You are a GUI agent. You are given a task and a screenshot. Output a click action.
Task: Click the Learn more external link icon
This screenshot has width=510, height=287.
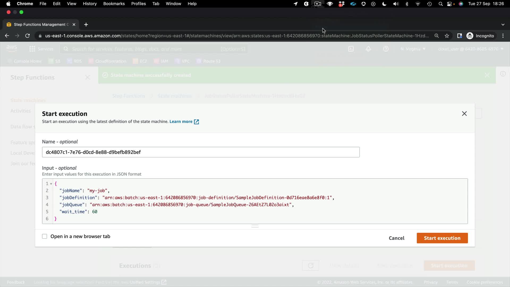[196, 122]
